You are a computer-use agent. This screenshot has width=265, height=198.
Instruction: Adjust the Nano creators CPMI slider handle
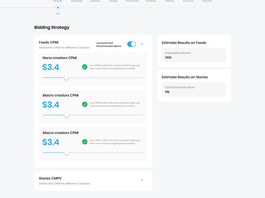(x=67, y=78)
